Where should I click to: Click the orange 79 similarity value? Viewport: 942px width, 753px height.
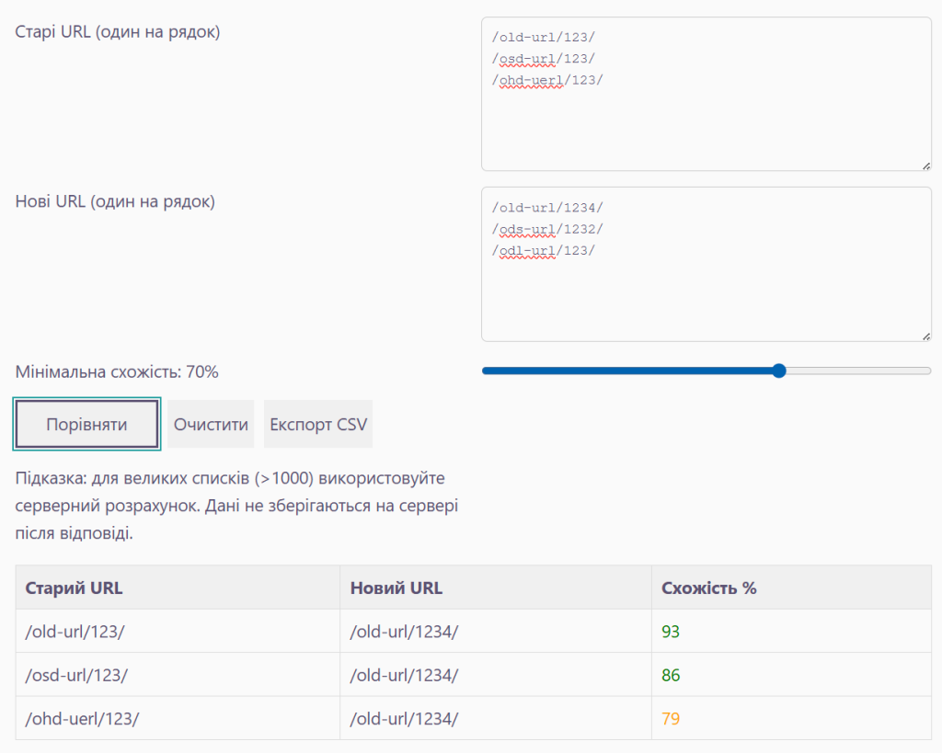point(671,718)
